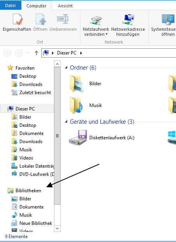The height and width of the screenshot is (242, 176).
Task: Select Diskettenlaufwerk (A:) drive
Action: (x=102, y=137)
